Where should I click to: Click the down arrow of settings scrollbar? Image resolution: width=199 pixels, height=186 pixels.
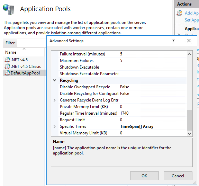(x=189, y=133)
